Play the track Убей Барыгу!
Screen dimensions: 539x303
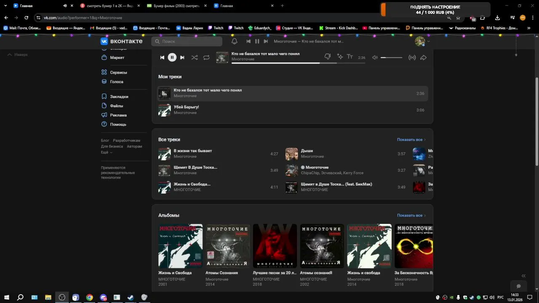(x=293, y=110)
